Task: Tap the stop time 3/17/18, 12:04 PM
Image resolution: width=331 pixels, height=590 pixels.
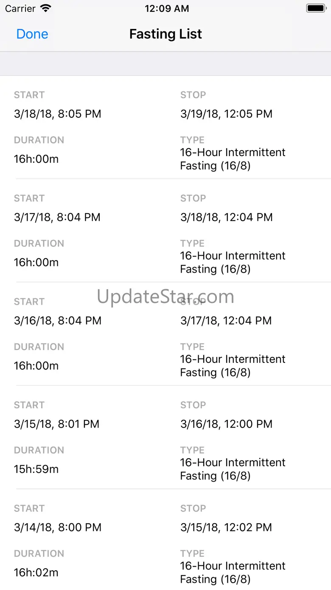Action: [226, 321]
